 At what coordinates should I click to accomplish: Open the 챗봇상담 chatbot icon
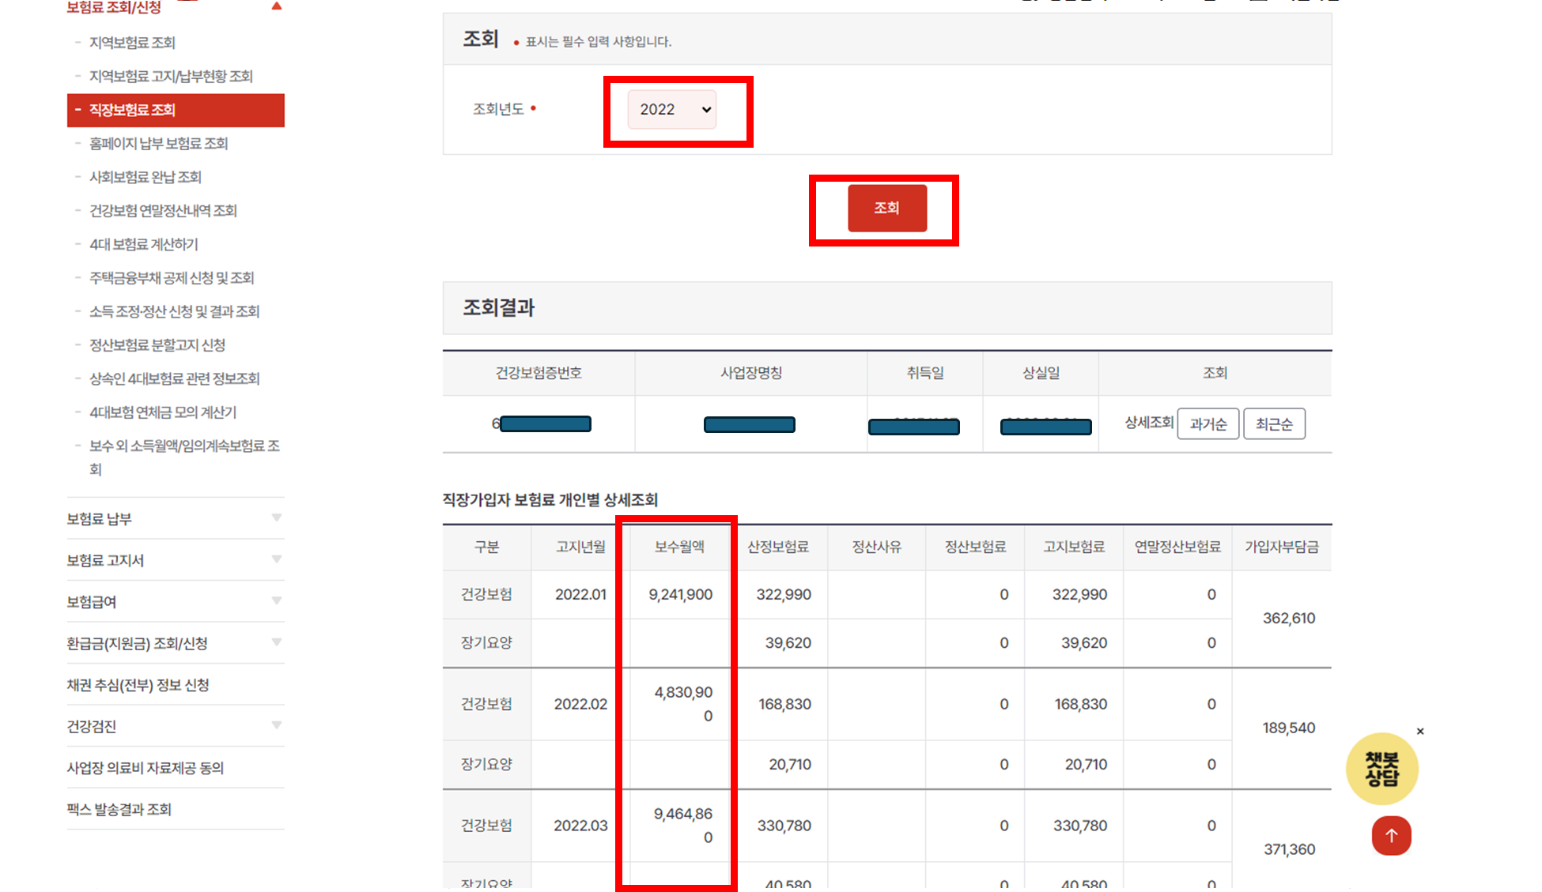point(1381,768)
